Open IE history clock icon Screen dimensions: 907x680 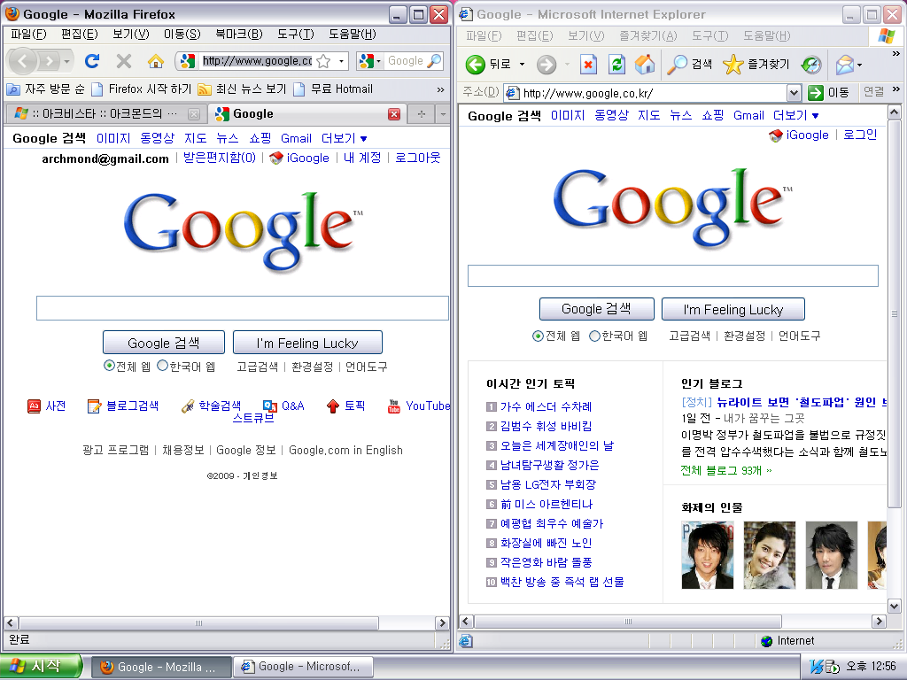coord(811,64)
